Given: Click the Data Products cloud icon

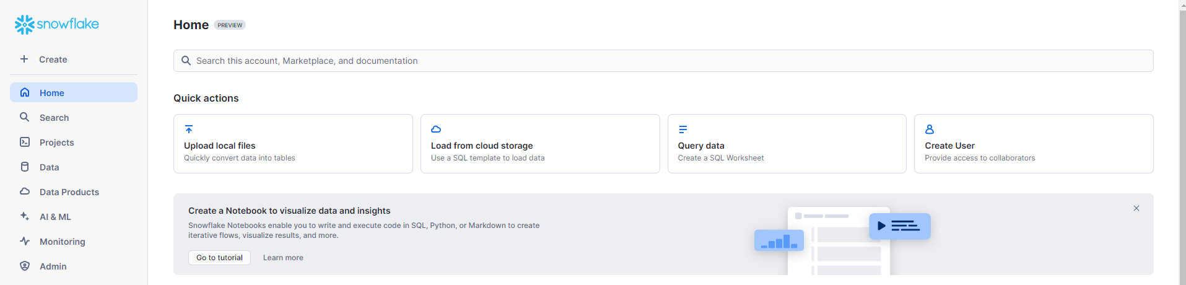Looking at the screenshot, I should pos(25,191).
